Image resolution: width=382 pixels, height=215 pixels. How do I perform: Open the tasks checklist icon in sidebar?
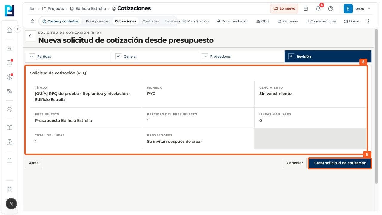click(10, 63)
